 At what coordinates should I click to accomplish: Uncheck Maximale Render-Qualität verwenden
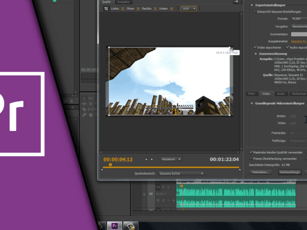pos(251,152)
